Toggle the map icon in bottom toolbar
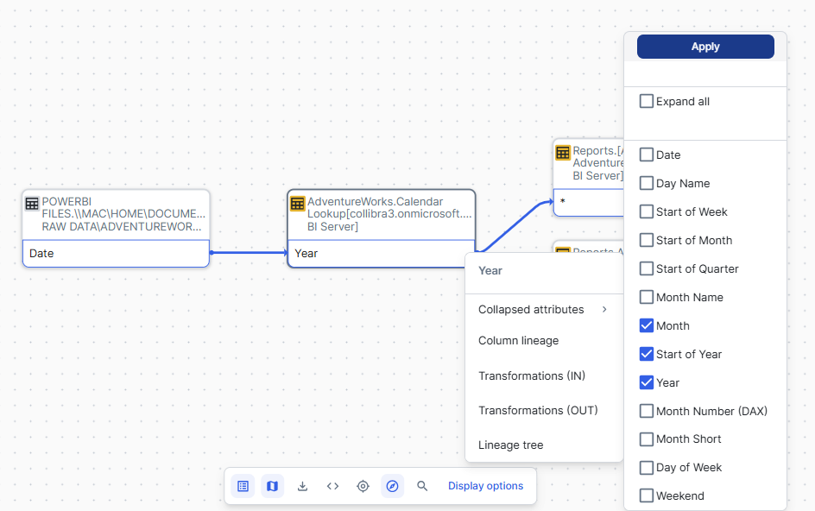This screenshot has height=511, width=815. click(272, 486)
